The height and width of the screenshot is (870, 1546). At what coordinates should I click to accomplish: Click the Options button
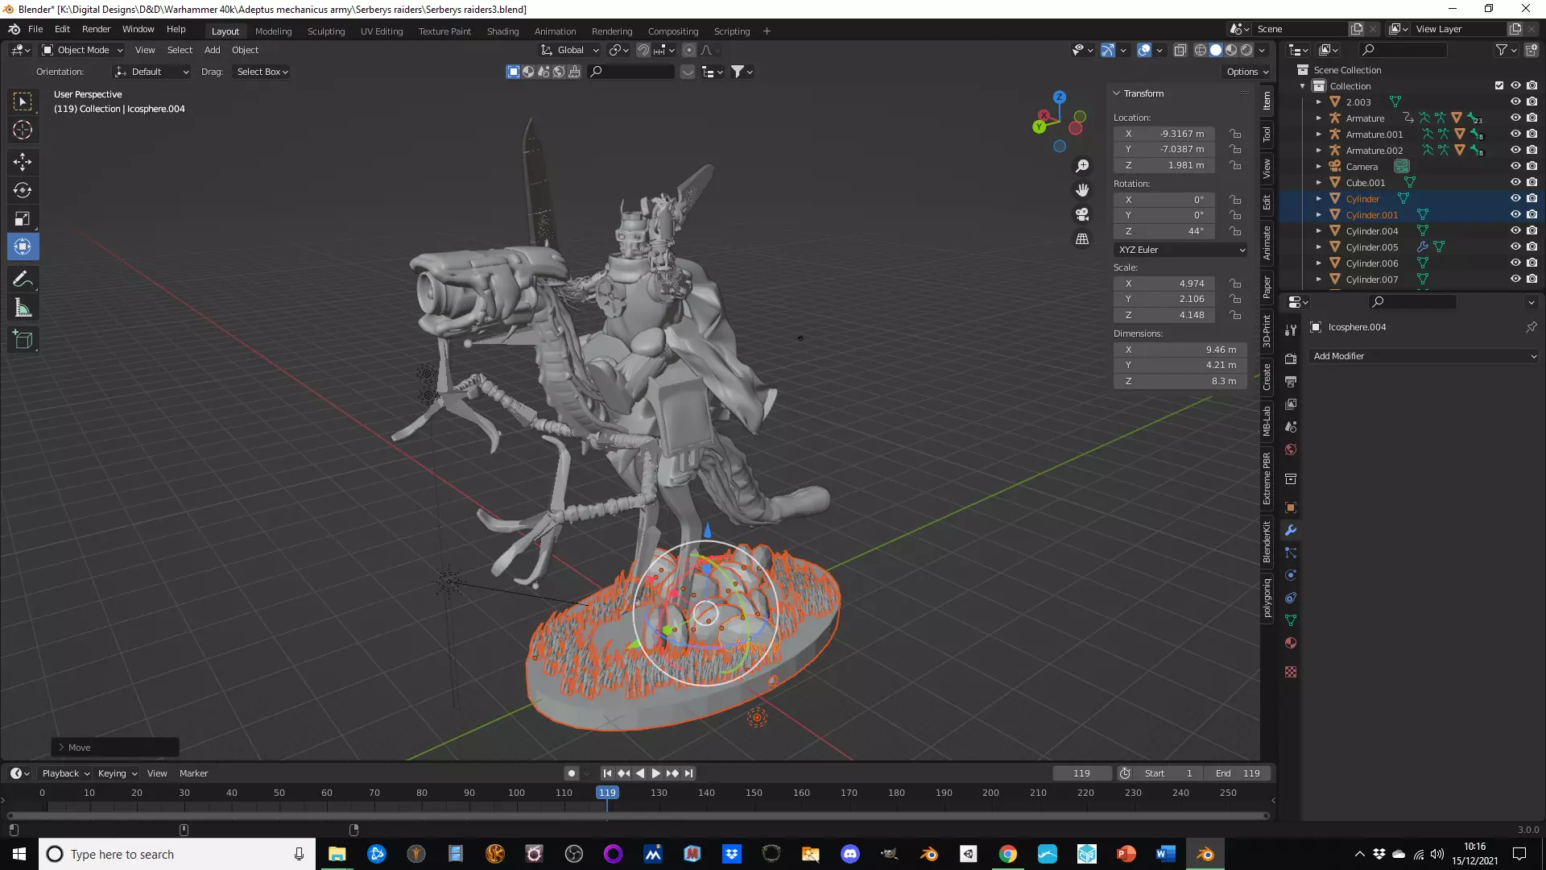tap(1247, 72)
